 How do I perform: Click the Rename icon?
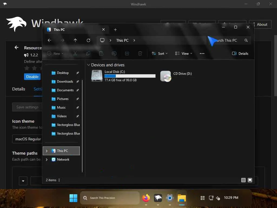tap(114, 53)
